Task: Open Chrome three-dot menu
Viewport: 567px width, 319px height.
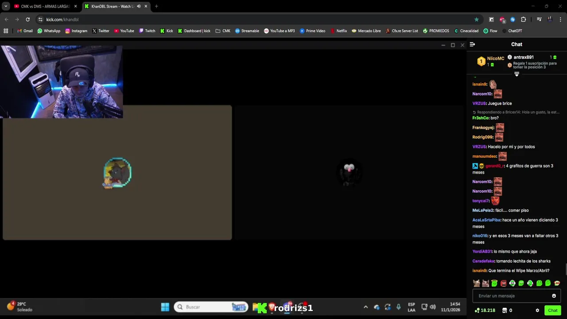Action: [x=560, y=19]
